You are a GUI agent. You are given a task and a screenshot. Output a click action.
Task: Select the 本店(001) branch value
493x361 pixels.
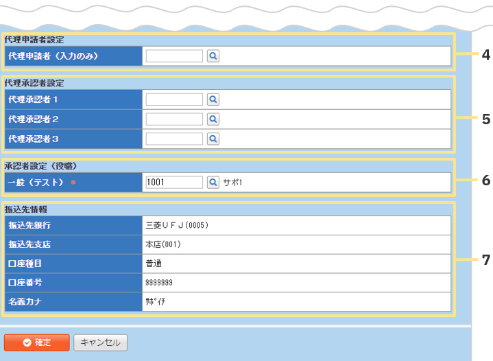coord(163,244)
